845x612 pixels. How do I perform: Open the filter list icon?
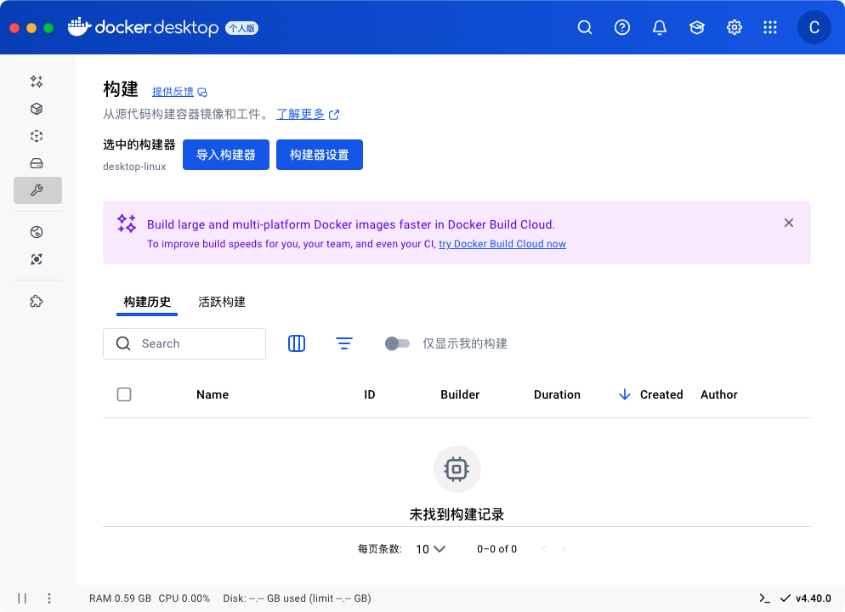[343, 343]
